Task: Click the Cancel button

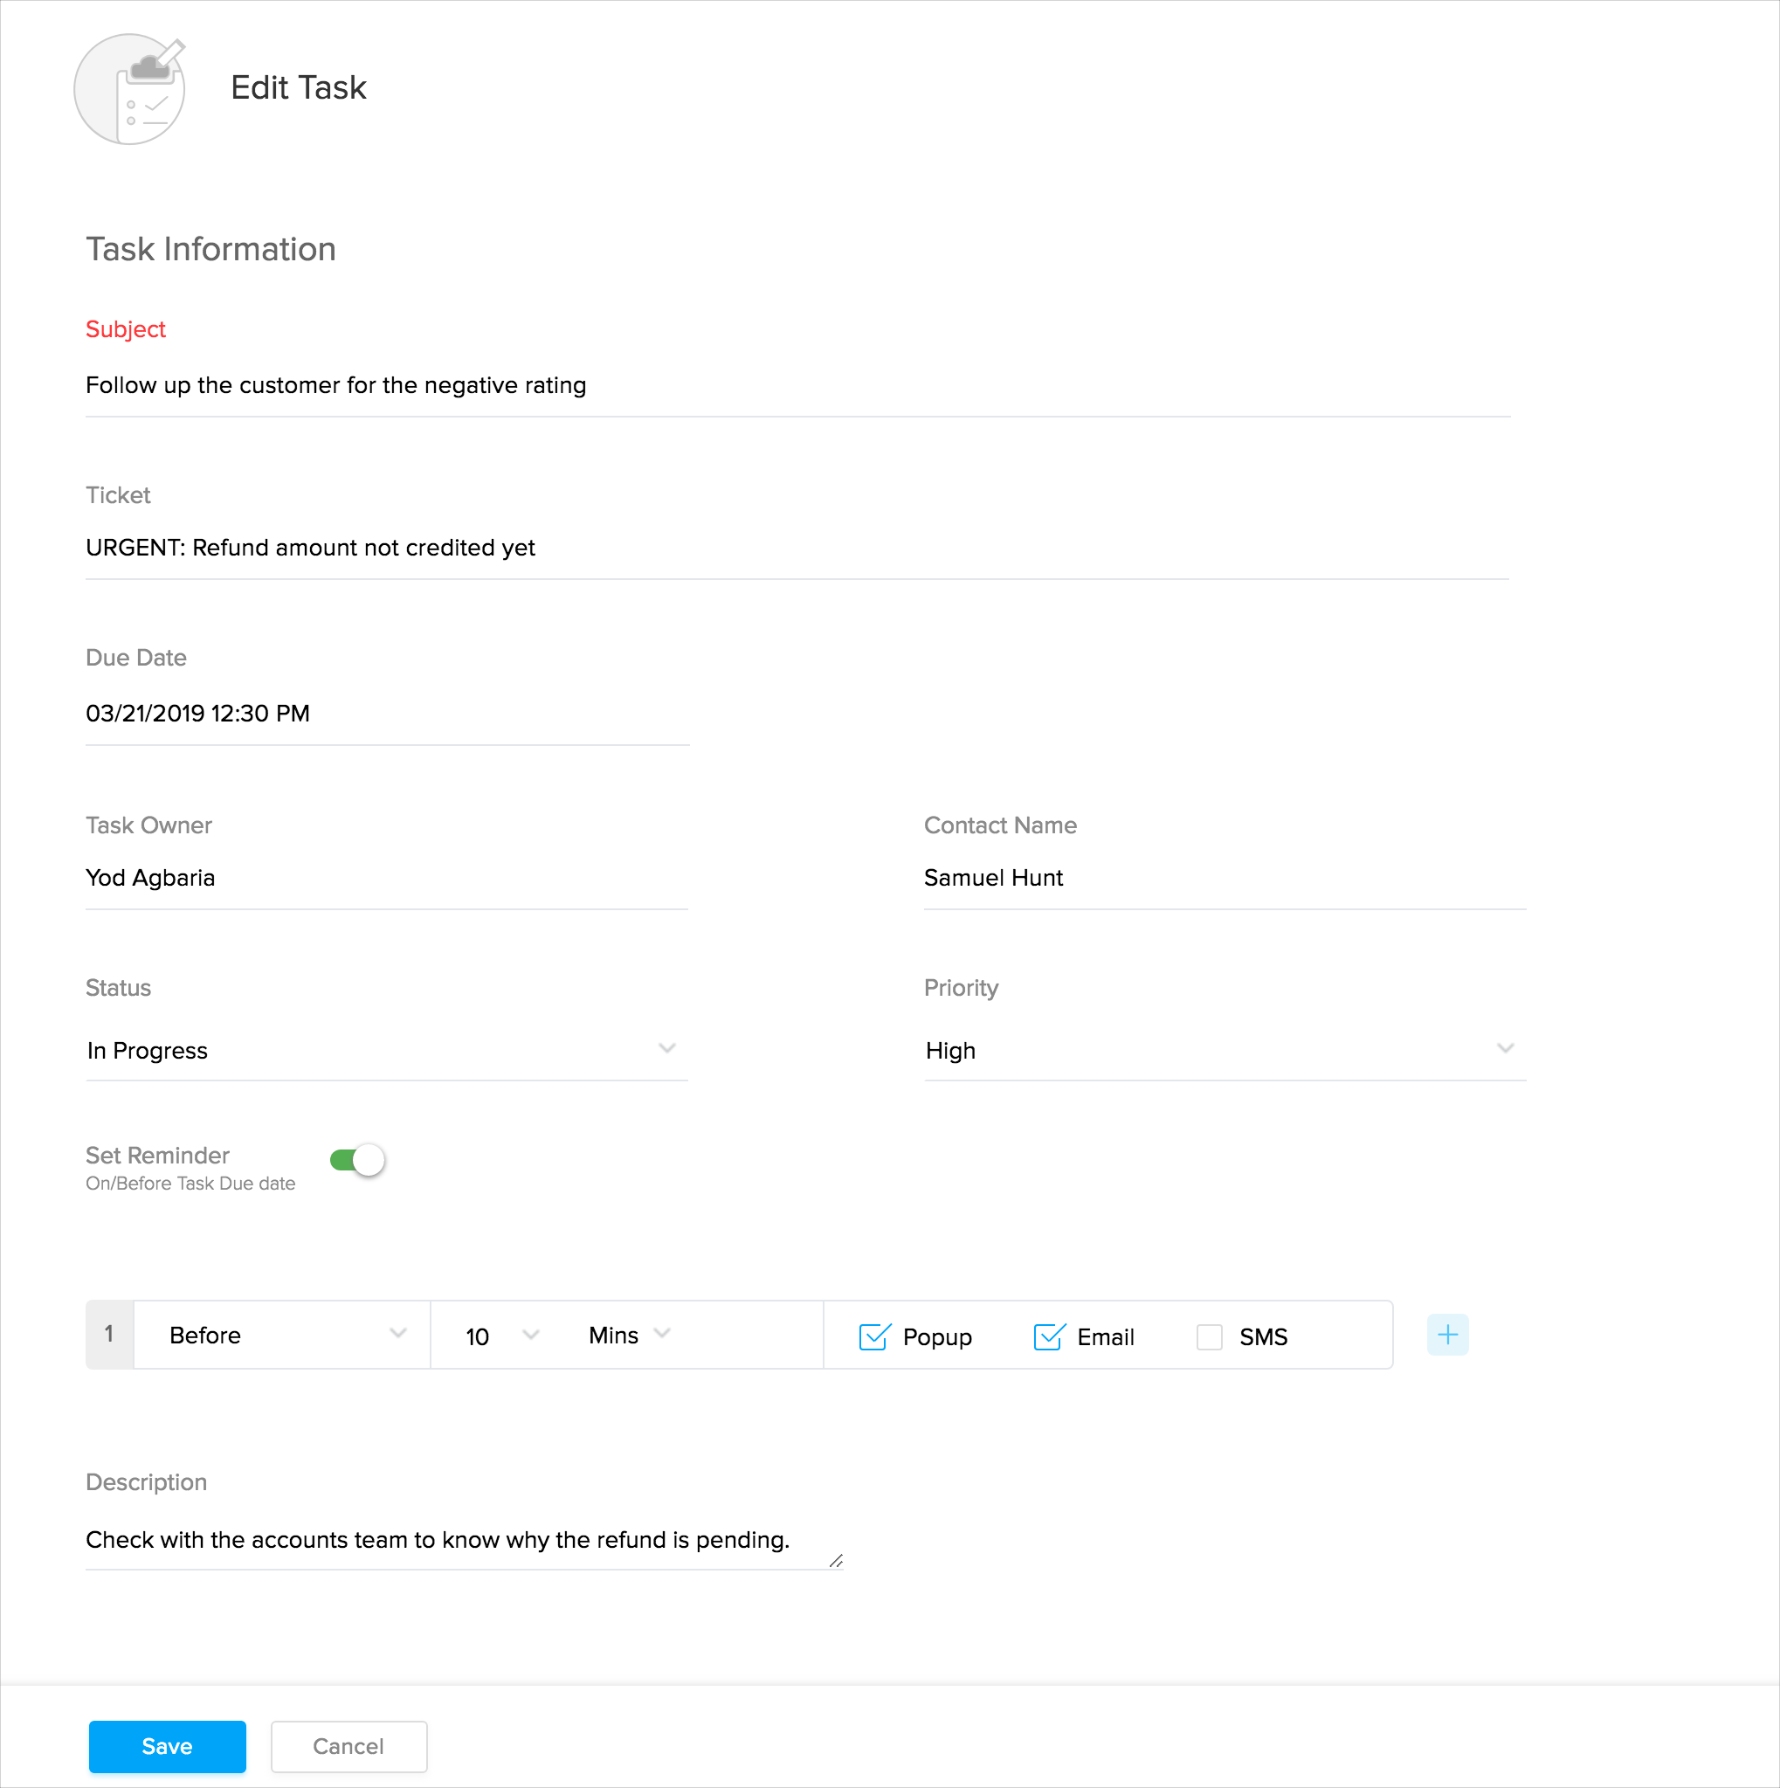Action: click(348, 1746)
